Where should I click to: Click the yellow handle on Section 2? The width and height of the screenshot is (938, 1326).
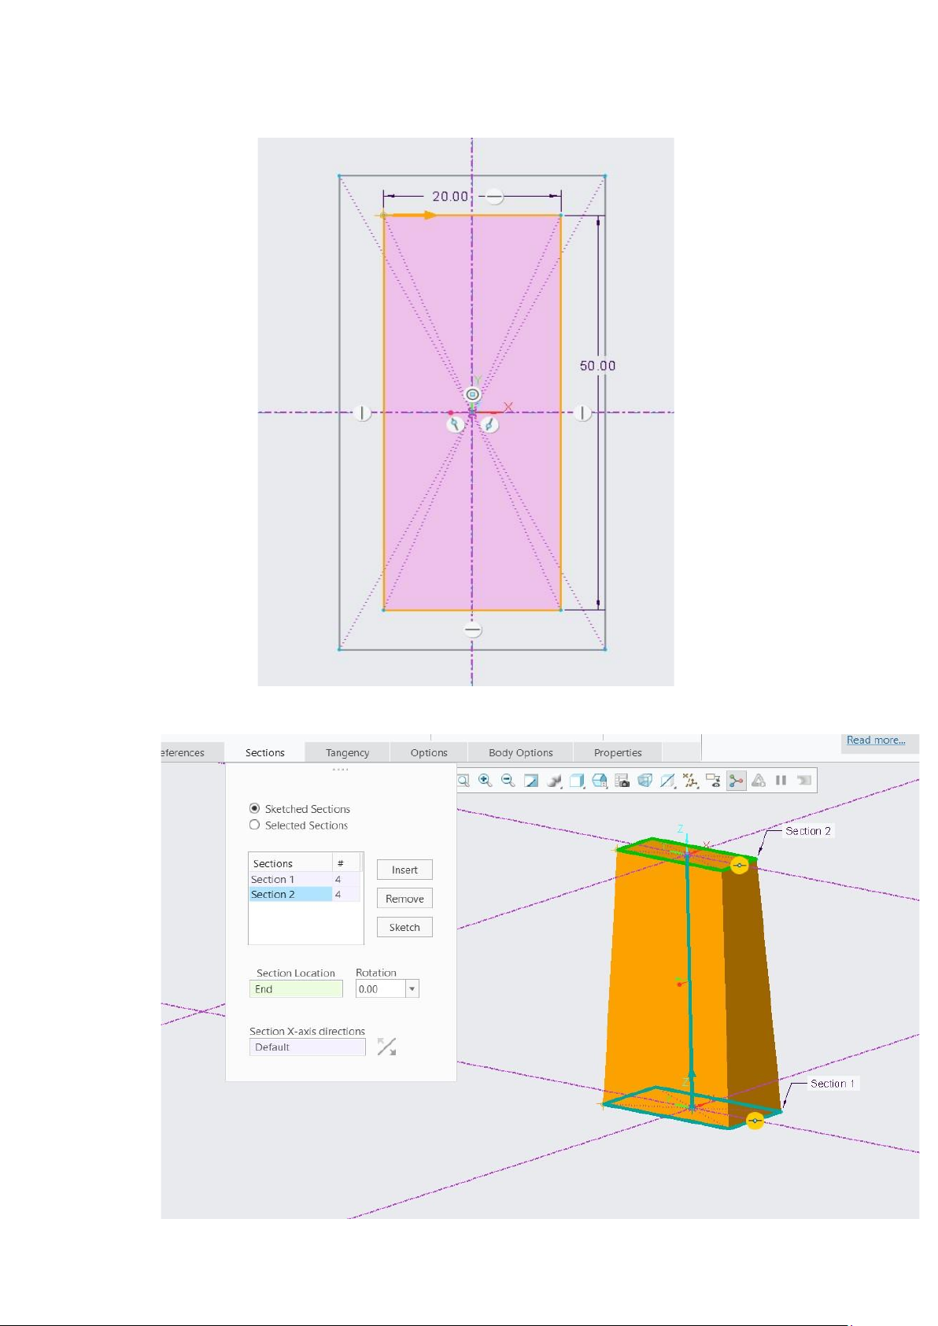point(740,866)
